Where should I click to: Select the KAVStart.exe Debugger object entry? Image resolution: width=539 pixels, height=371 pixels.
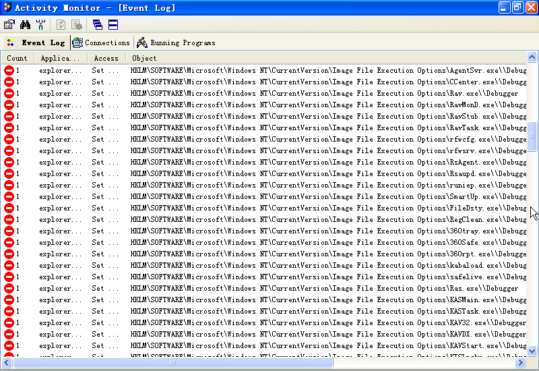pos(328,345)
